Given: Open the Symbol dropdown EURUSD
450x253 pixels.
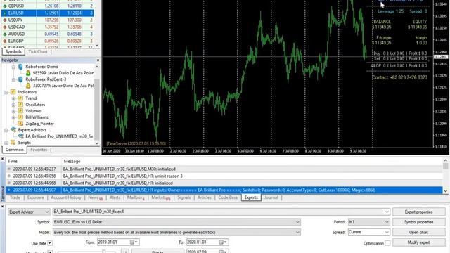Looking at the screenshot, I should 176,222.
